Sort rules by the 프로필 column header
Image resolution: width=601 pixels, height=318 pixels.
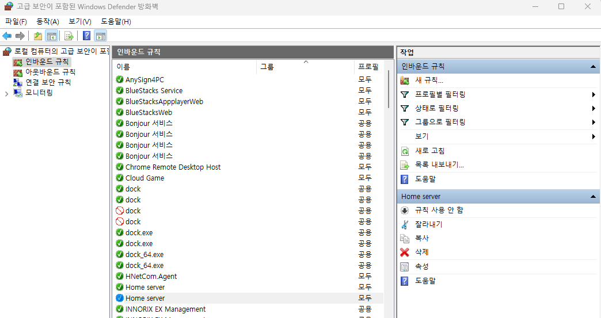point(368,67)
